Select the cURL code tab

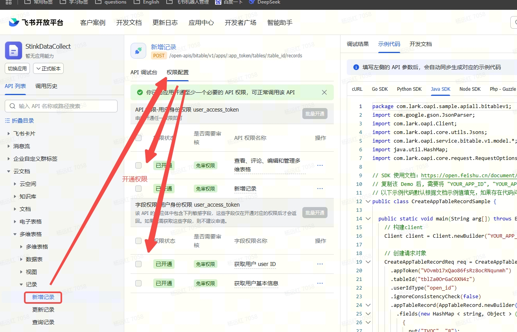(x=357, y=89)
